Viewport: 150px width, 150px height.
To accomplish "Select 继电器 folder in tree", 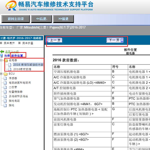I will coord(13,60).
